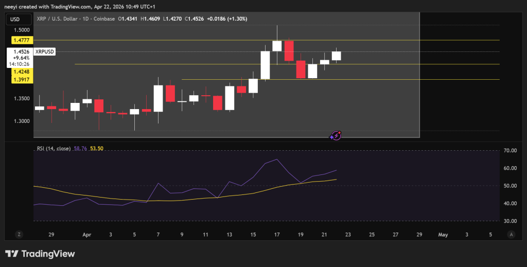Click the XRPUSD symbol price label
The width and height of the screenshot is (527, 267).
(44, 52)
